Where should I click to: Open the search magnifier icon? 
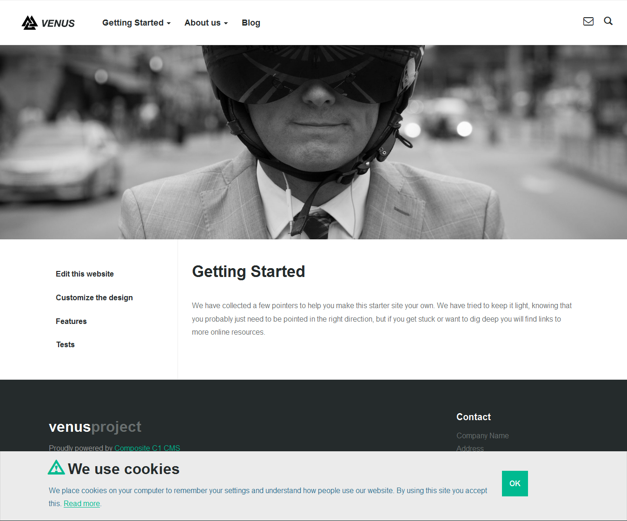pyautogui.click(x=608, y=21)
